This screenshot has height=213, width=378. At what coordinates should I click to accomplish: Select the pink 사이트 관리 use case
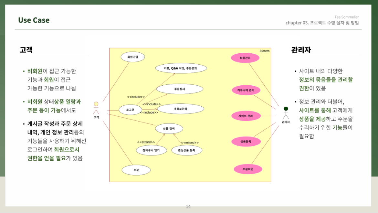[x=246, y=116]
